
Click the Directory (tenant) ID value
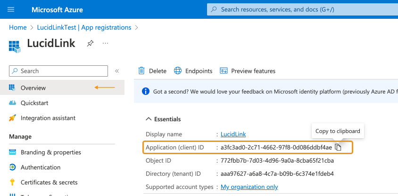point(277,174)
